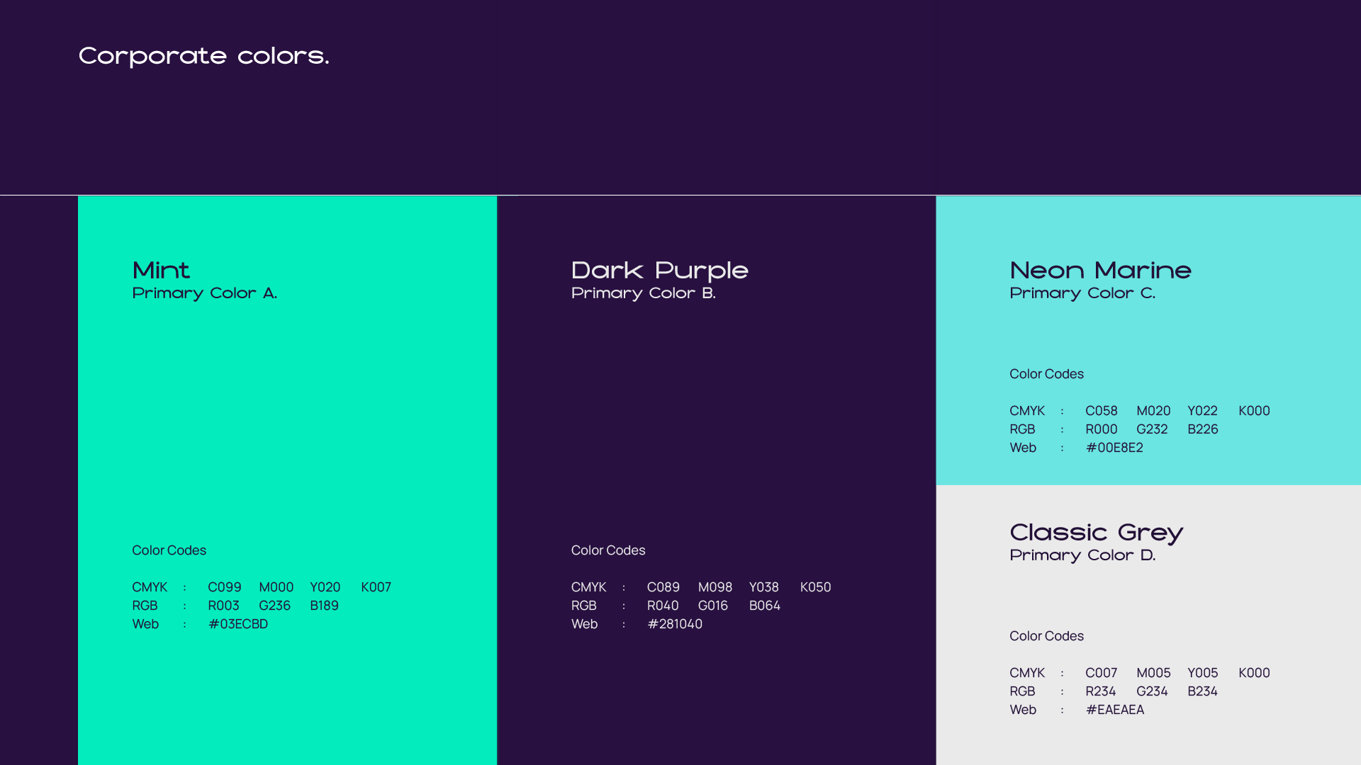
Task: Click the #281040 web code
Action: point(674,624)
